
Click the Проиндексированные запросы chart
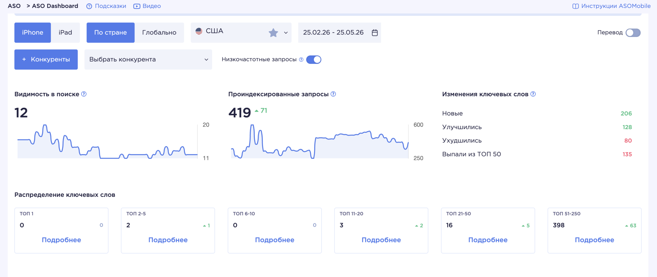(320, 141)
